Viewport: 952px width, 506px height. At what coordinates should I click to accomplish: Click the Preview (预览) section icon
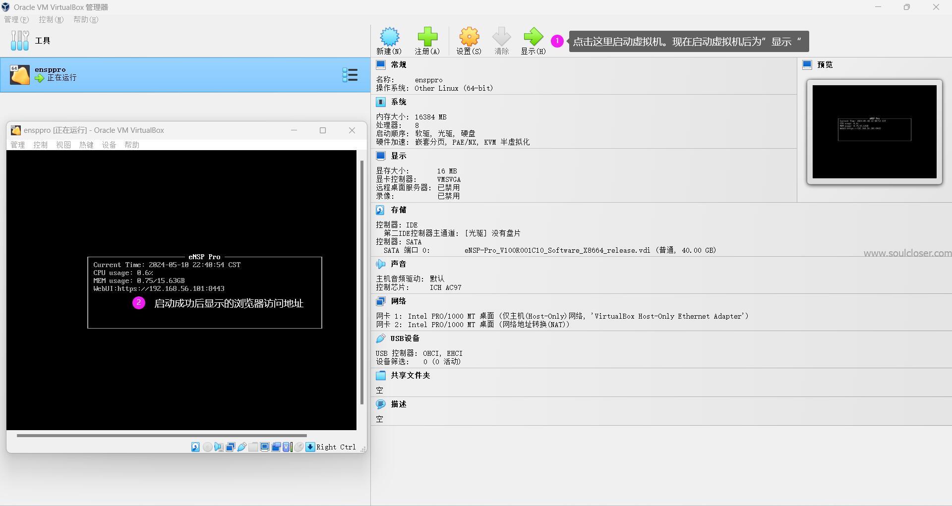tap(807, 64)
